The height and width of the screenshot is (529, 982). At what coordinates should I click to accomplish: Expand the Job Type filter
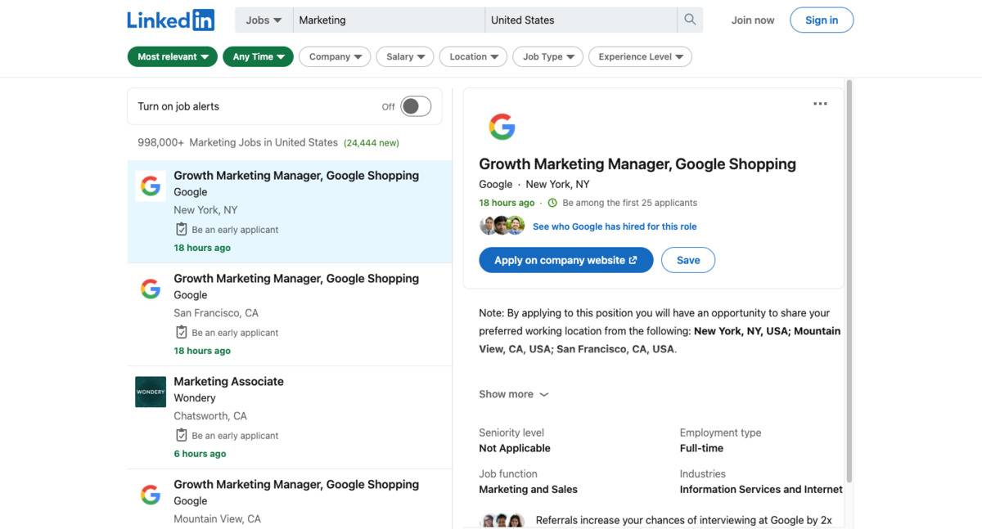(547, 56)
